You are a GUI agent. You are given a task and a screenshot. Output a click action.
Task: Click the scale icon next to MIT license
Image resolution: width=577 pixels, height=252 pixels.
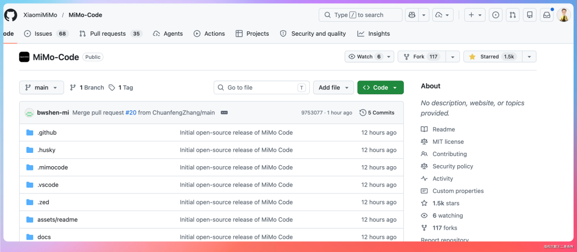coord(424,142)
